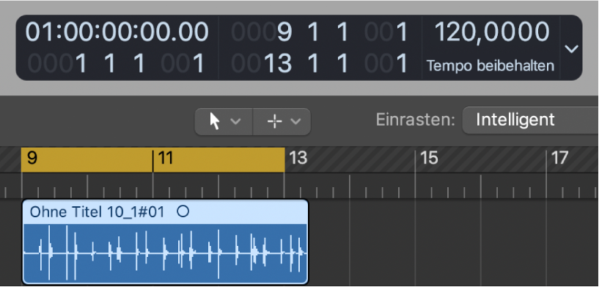Click the tempo value 120,0000
This screenshot has width=599, height=287.
492,32
